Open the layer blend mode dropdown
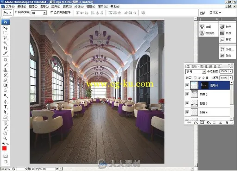237x171 pixels. pos(196,71)
